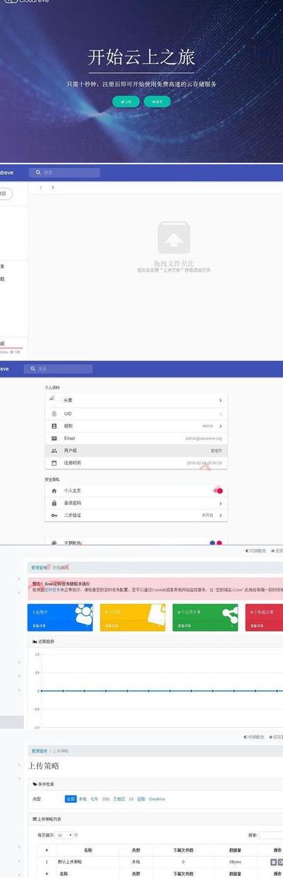This screenshot has height=878, width=283.
Task: Click the 注册时间 calendar icon
Action: (54, 462)
